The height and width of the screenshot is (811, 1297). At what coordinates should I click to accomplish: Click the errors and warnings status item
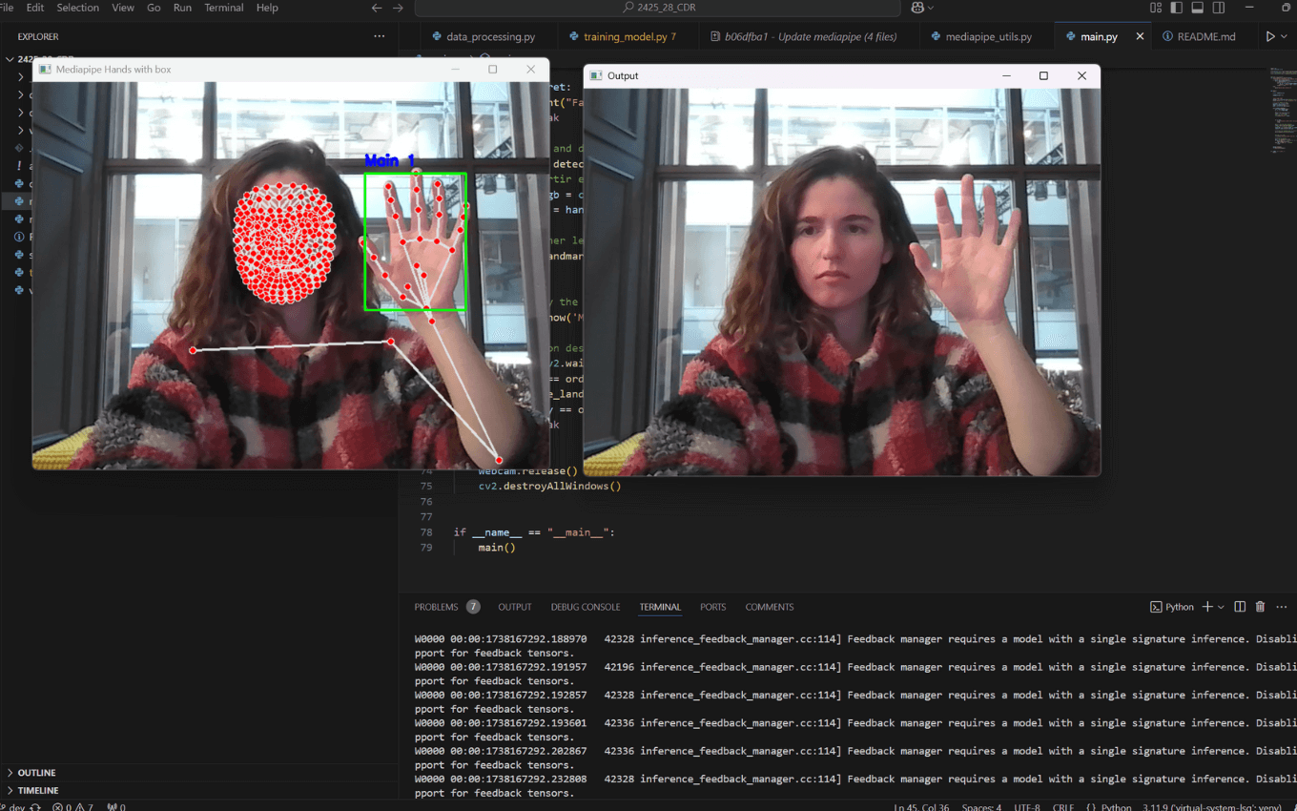coord(72,806)
